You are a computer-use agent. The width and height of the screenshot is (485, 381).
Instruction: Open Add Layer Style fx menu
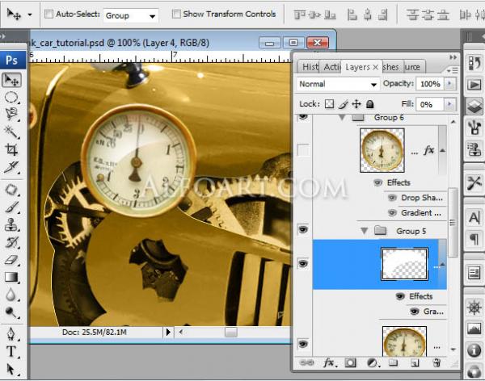click(330, 362)
